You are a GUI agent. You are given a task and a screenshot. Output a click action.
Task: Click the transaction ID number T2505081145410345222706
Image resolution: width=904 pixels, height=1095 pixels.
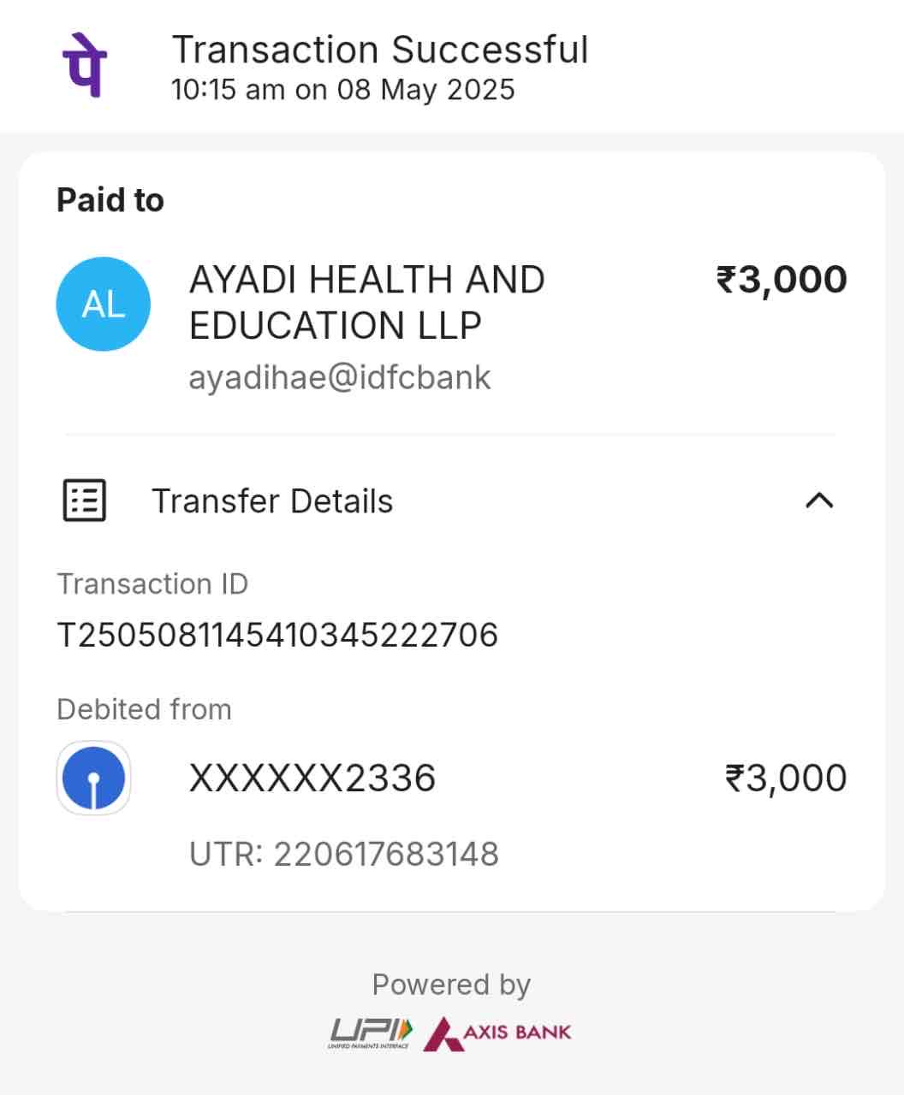pos(277,636)
